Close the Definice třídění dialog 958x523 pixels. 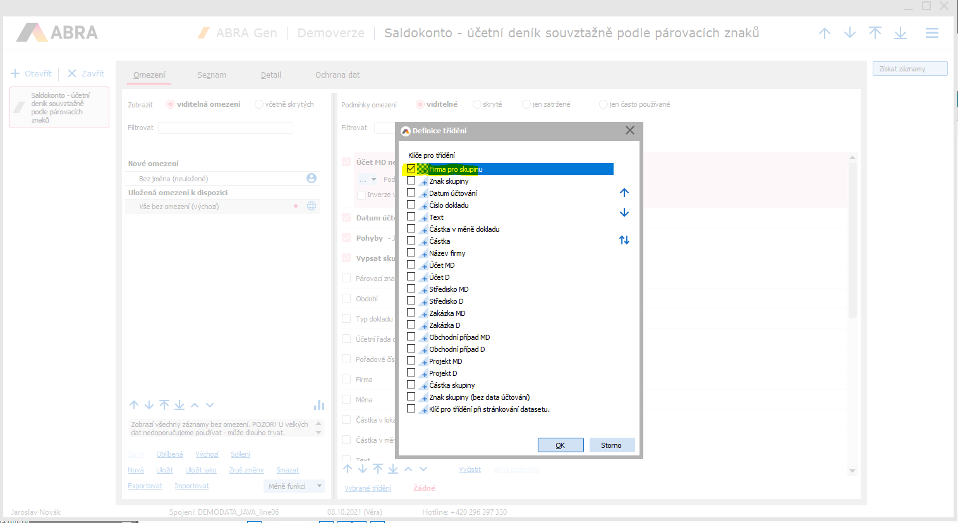coord(629,130)
